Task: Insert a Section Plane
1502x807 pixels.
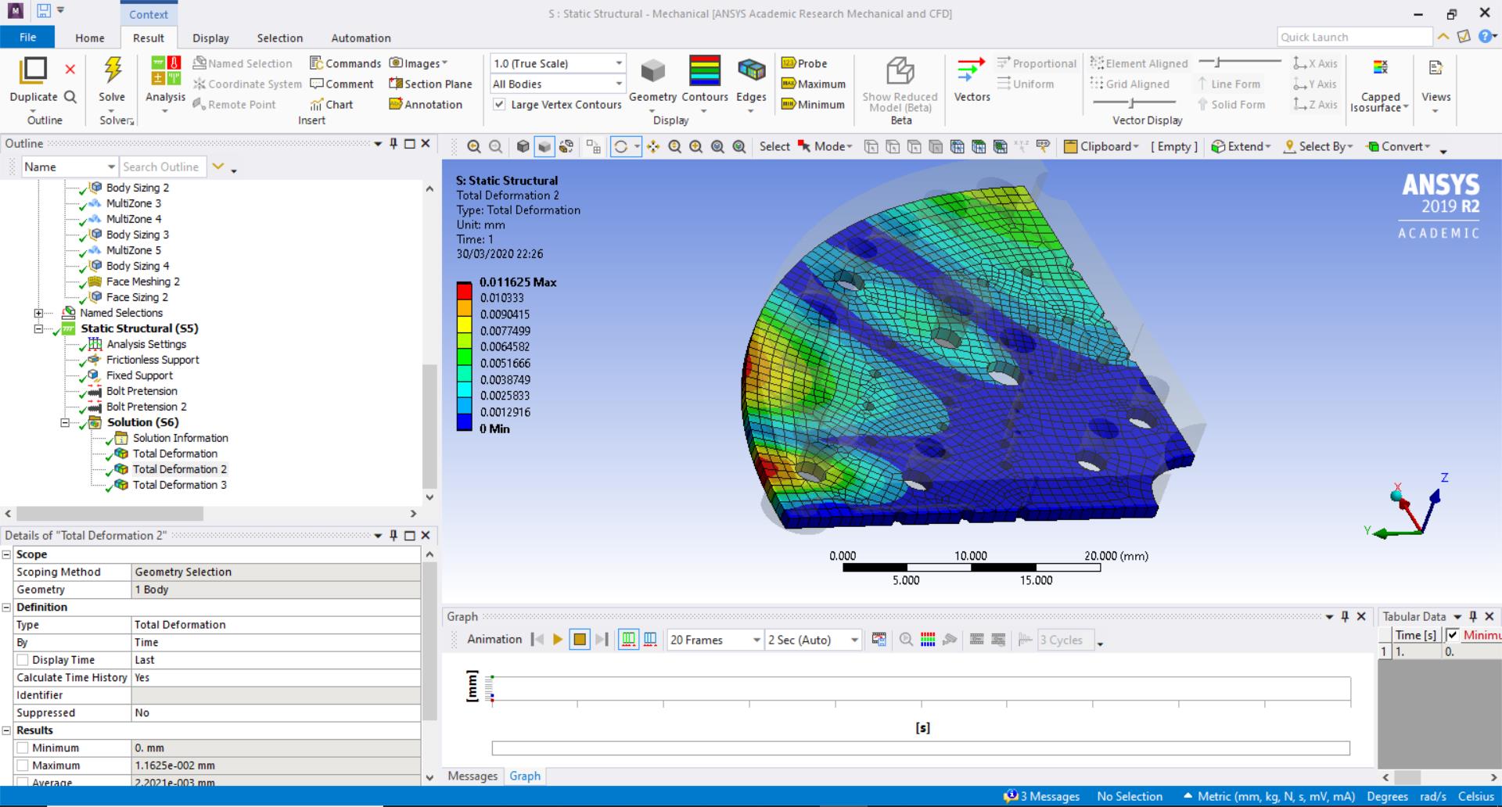Action: pos(430,84)
